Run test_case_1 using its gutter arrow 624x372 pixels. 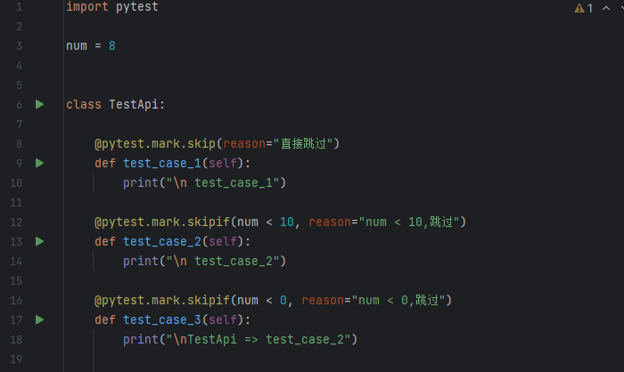point(39,163)
